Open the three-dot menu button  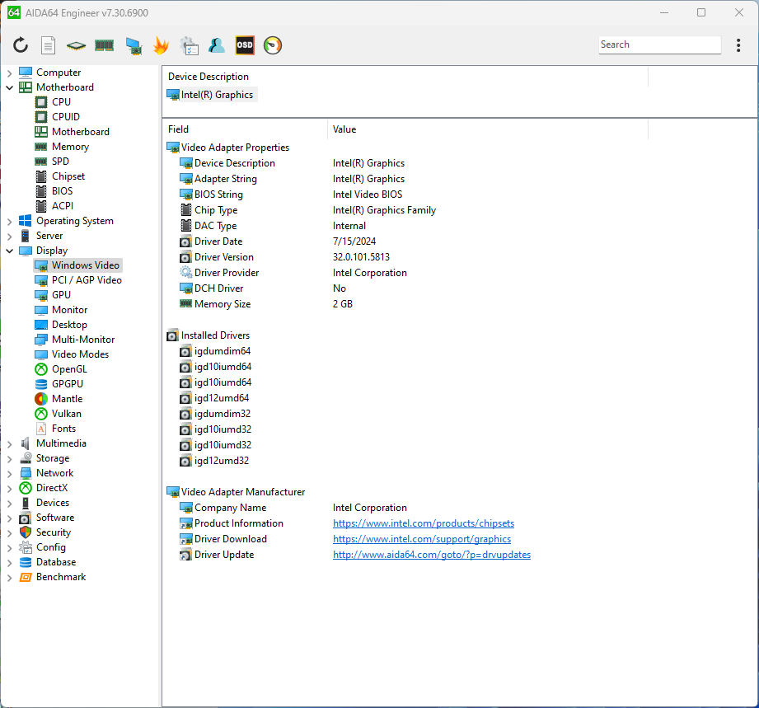click(738, 45)
